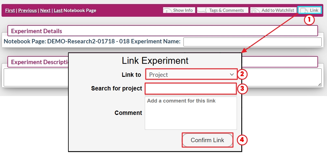Click the Show Info icon
The image size is (327, 153).
click(168, 10)
